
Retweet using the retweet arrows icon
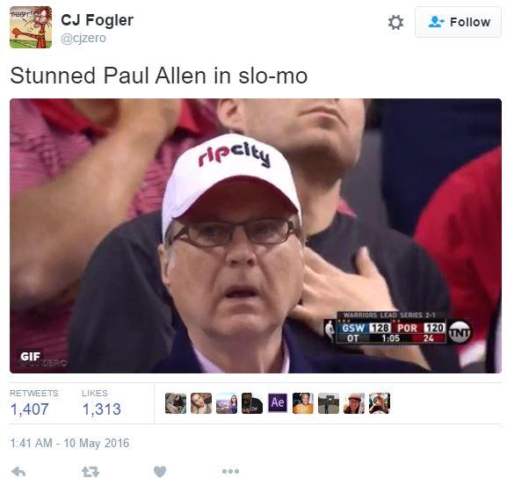tap(91, 472)
